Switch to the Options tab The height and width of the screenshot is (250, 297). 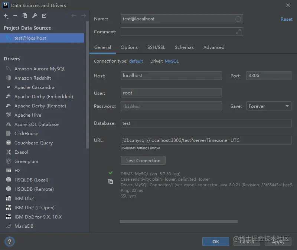pyautogui.click(x=129, y=47)
